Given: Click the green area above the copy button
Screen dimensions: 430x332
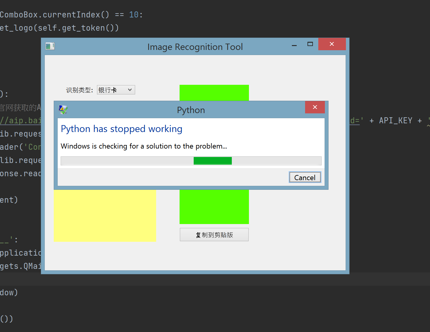Looking at the screenshot, I should [x=214, y=207].
